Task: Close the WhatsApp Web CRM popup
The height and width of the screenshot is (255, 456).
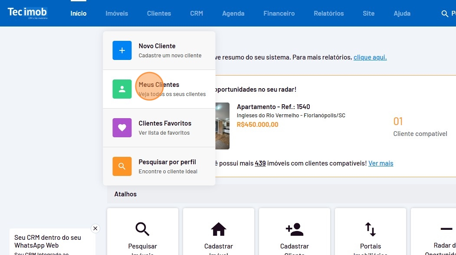Action: [95, 229]
